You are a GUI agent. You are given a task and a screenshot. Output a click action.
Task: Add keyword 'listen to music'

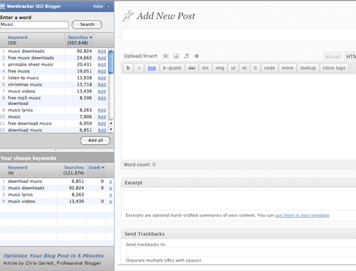[102, 78]
